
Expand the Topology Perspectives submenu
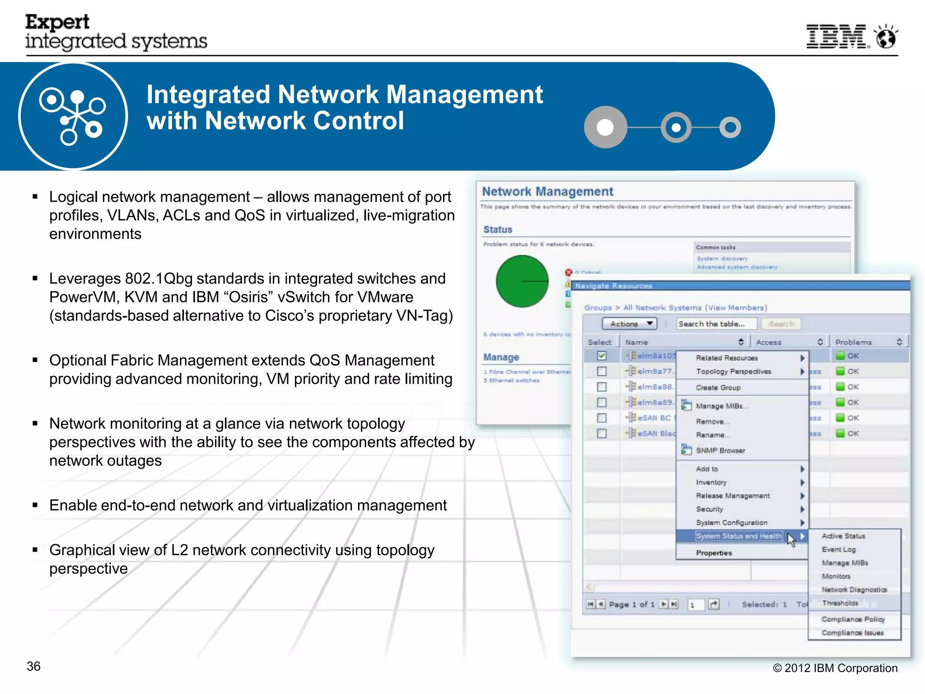pyautogui.click(x=743, y=371)
